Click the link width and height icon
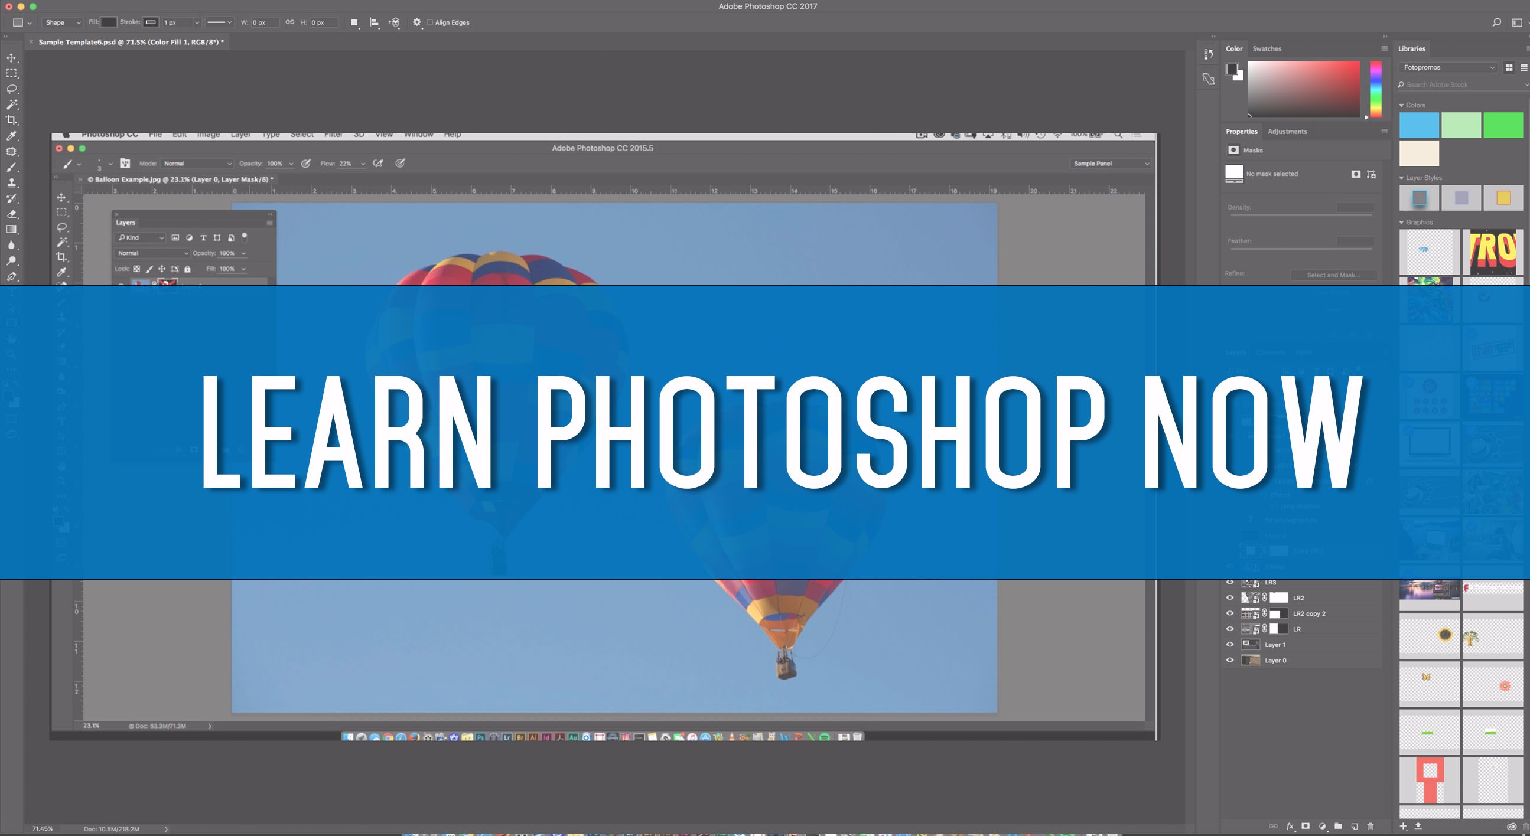1530x836 pixels. click(x=290, y=22)
